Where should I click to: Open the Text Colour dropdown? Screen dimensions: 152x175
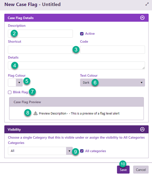tap(112, 83)
